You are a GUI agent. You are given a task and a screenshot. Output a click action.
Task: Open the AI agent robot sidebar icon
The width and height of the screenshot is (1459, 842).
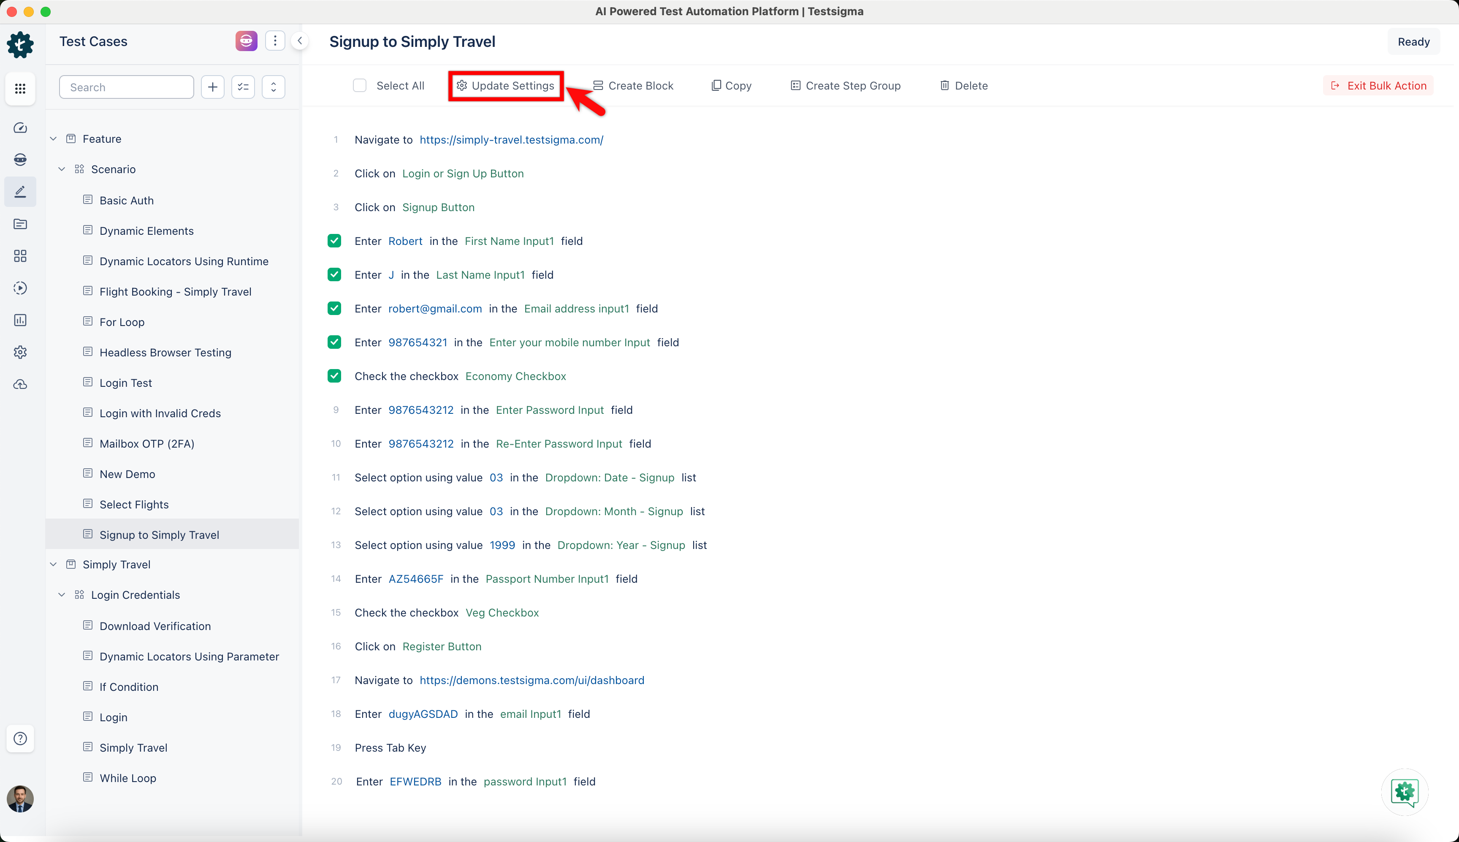tap(20, 160)
